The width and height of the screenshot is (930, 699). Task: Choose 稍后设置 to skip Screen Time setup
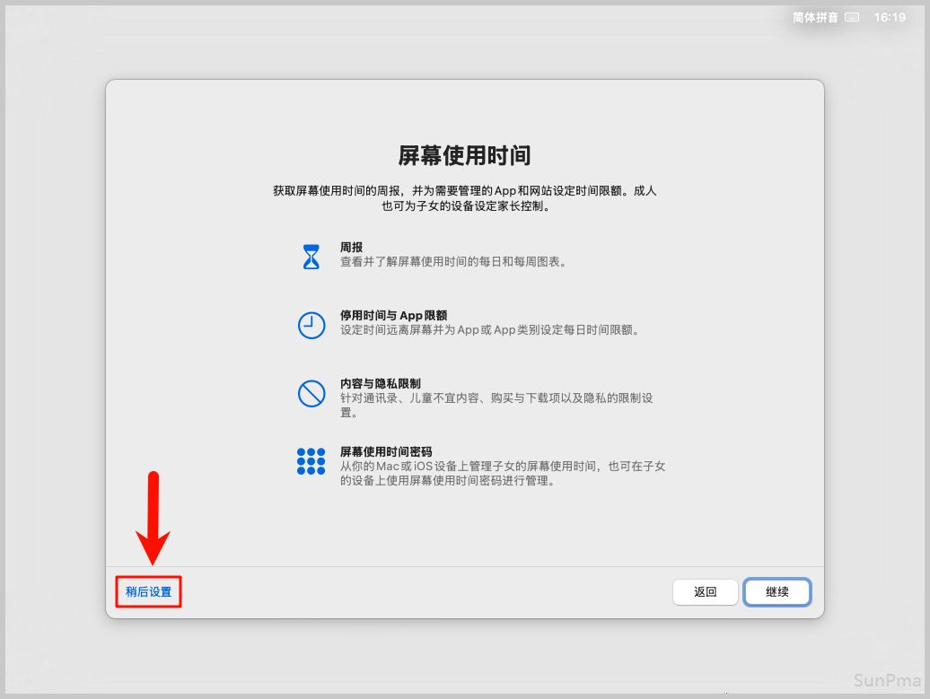(148, 592)
